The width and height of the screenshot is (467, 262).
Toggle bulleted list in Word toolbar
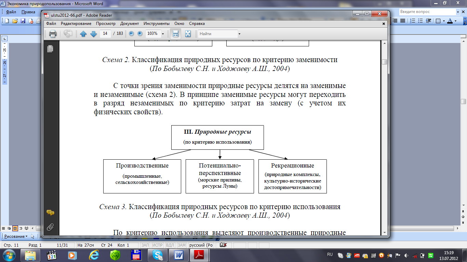click(420, 21)
